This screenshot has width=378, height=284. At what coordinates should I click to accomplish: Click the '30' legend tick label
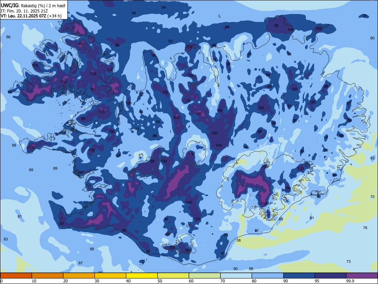[97, 281]
